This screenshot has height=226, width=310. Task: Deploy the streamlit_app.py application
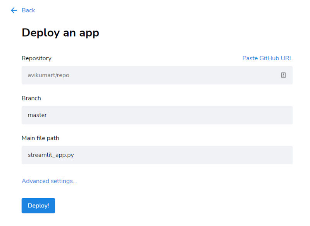click(38, 206)
